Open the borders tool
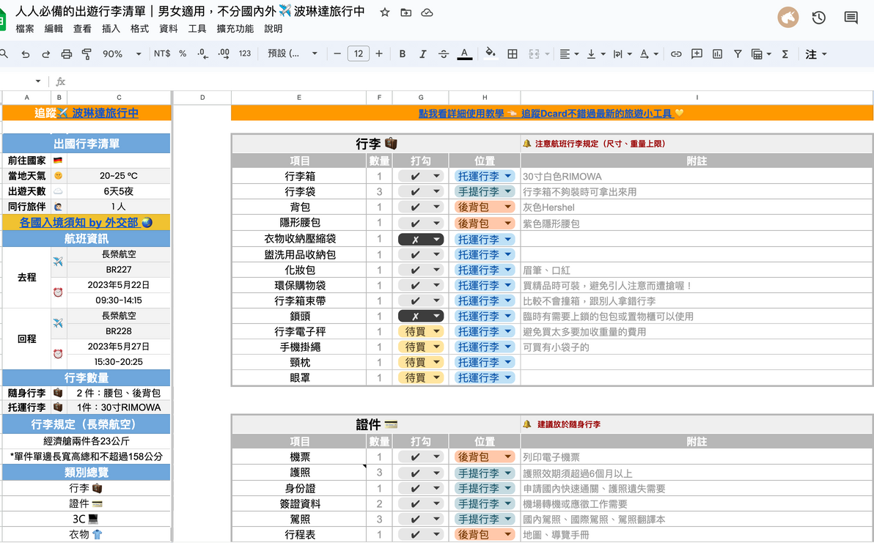This screenshot has height=543, width=874. (513, 54)
